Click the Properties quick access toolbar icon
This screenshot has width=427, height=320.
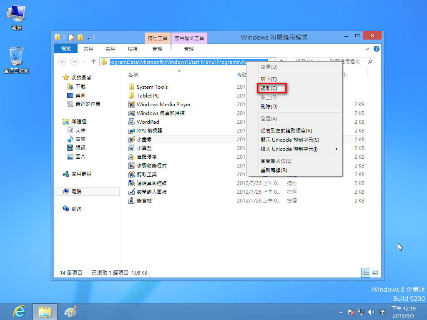click(71, 37)
